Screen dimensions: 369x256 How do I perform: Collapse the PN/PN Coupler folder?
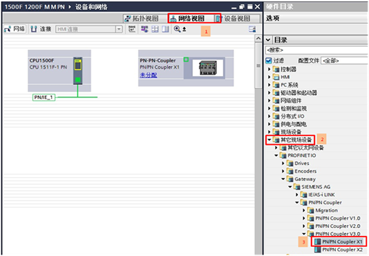pyautogui.click(x=297, y=203)
